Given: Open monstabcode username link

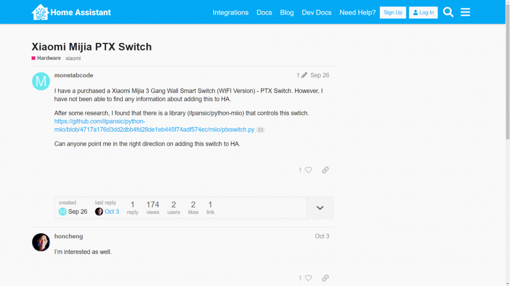Looking at the screenshot, I should pos(73,75).
